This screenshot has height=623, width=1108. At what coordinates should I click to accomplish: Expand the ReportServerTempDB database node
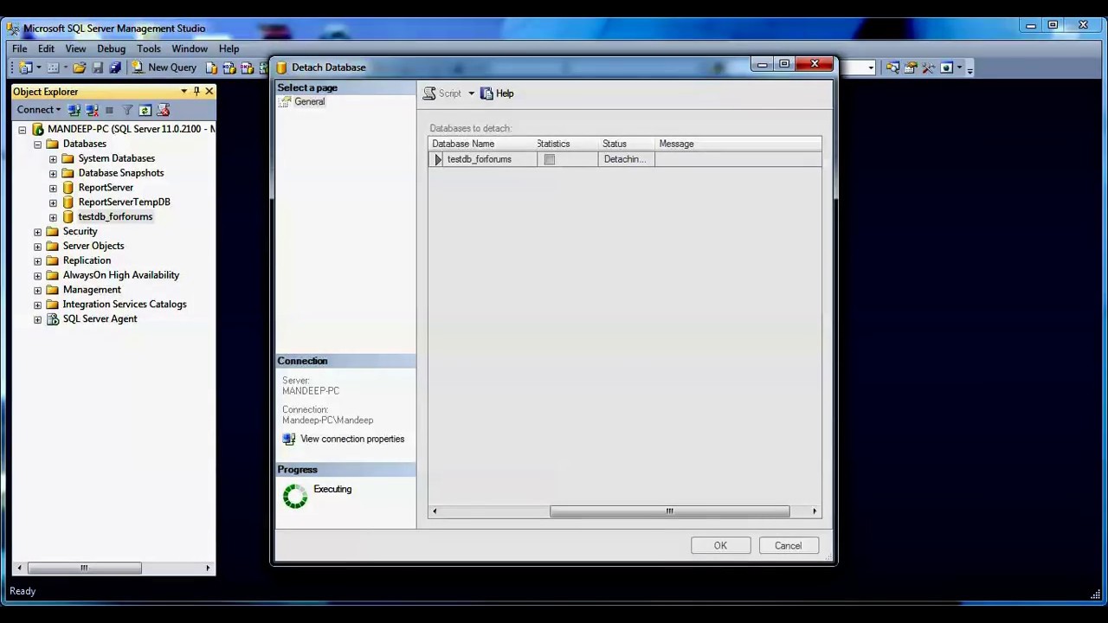click(53, 202)
